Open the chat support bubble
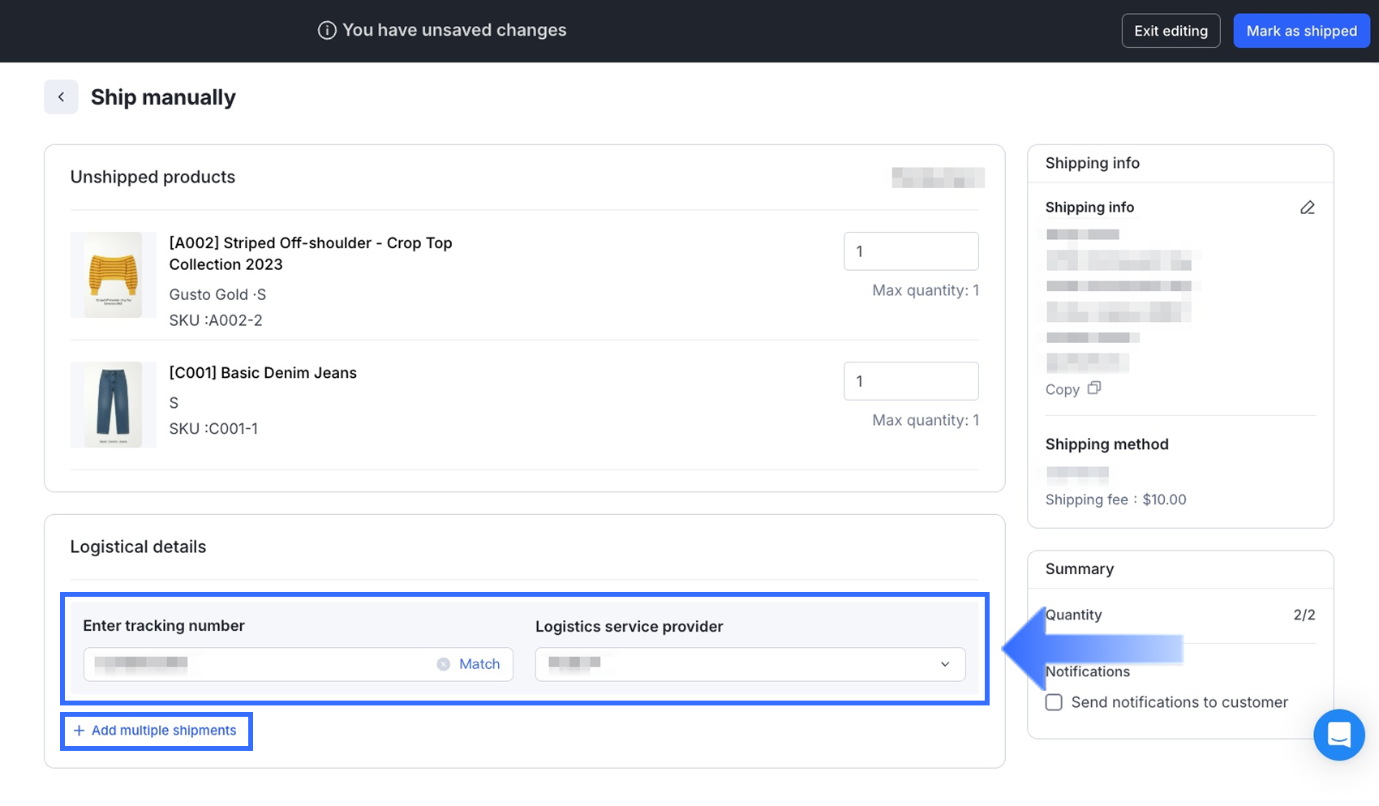This screenshot has height=806, width=1379. pos(1338,735)
